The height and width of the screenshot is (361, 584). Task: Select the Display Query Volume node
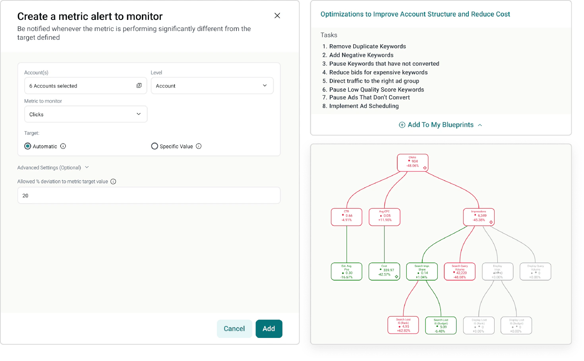click(535, 272)
